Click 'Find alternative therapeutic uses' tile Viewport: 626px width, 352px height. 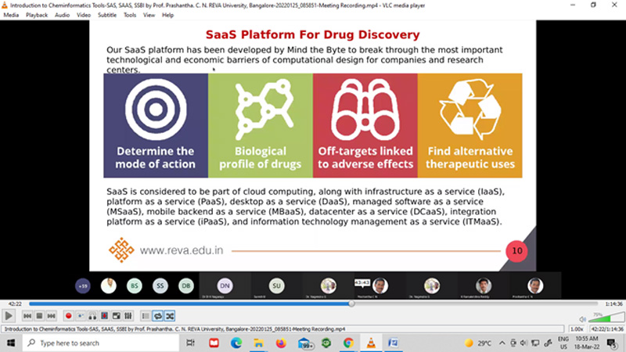point(470,125)
